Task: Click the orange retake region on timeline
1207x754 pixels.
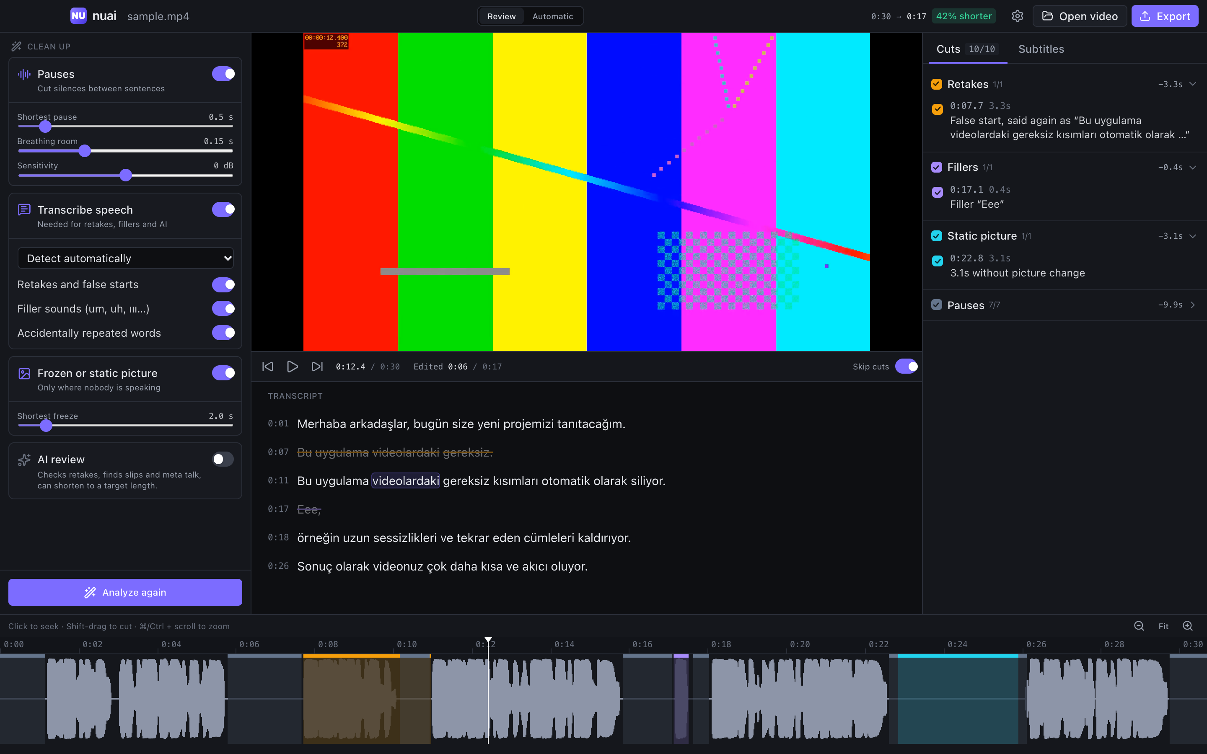Action: click(367, 698)
